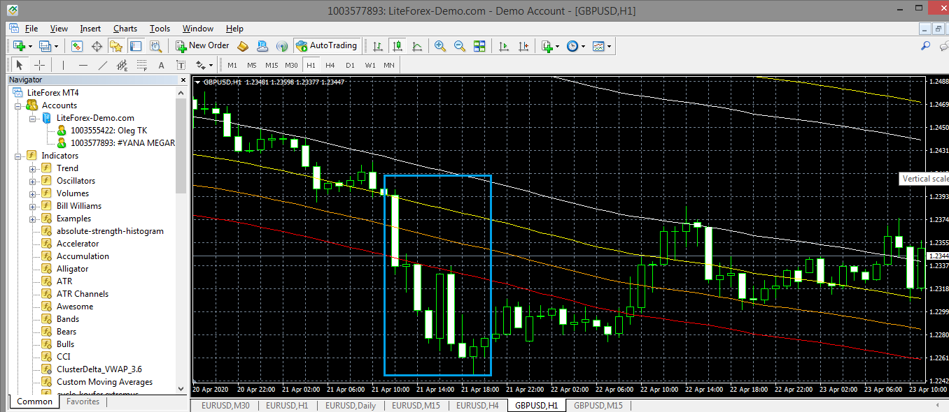The width and height of the screenshot is (949, 412).
Task: Expand the Trend indicators folder
Action: pyautogui.click(x=32, y=168)
